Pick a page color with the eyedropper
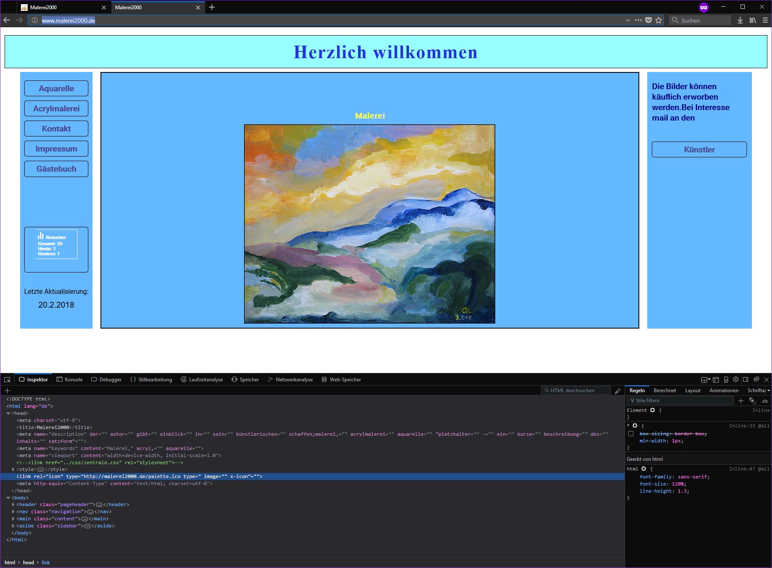772x568 pixels. (x=618, y=391)
